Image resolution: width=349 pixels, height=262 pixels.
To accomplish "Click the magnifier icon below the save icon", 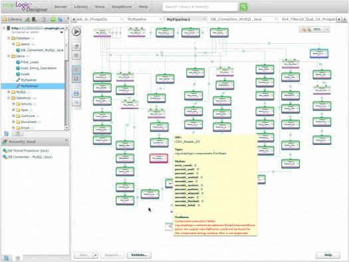I will point(76,102).
